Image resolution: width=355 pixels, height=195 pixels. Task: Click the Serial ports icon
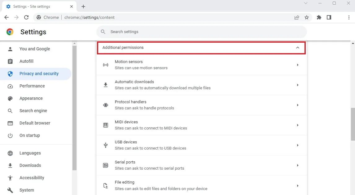pos(105,165)
